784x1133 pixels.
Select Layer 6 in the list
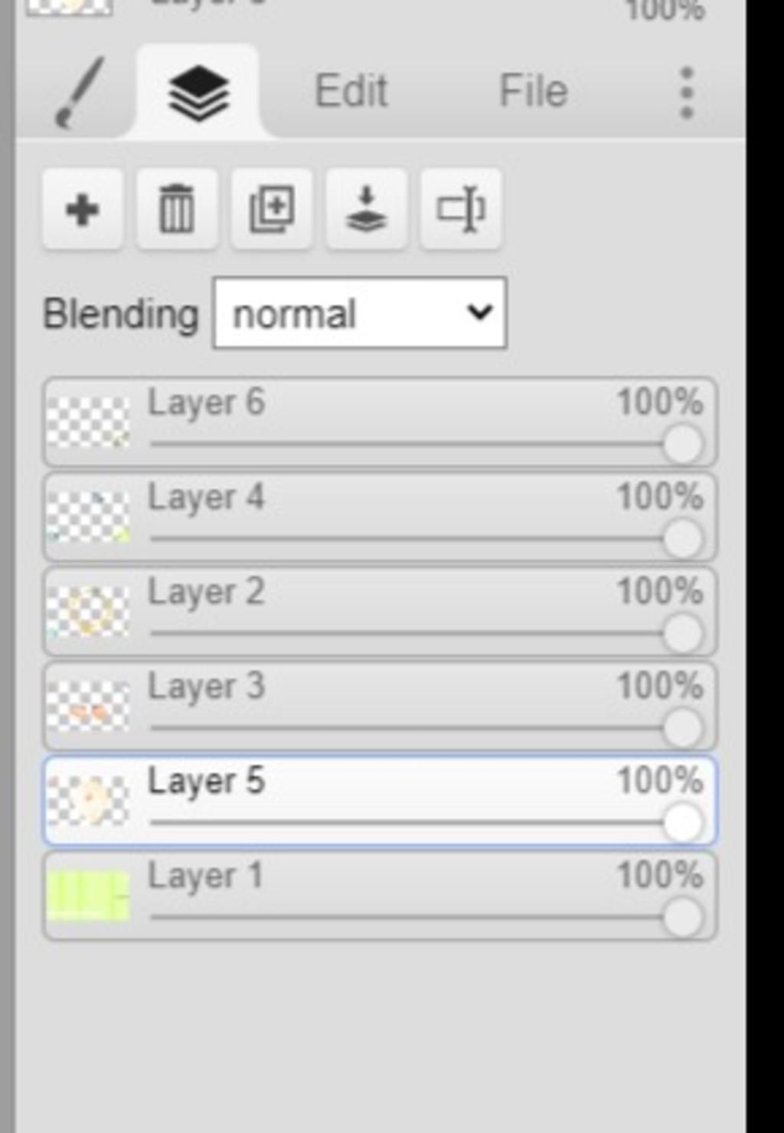coord(207,403)
